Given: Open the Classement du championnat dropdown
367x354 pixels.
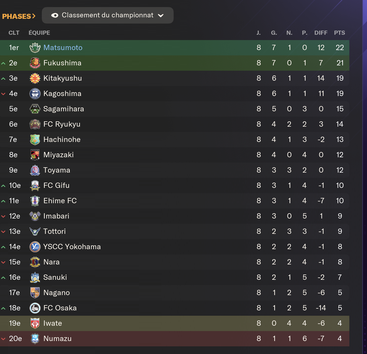Looking at the screenshot, I should (107, 15).
